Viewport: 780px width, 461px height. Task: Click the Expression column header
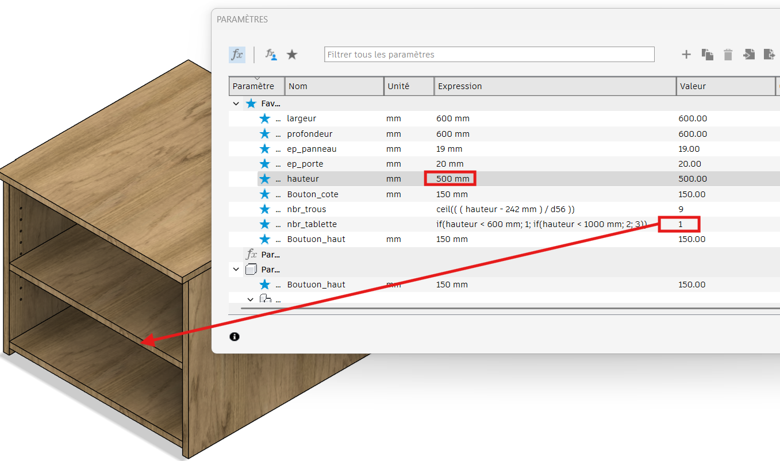tap(554, 86)
